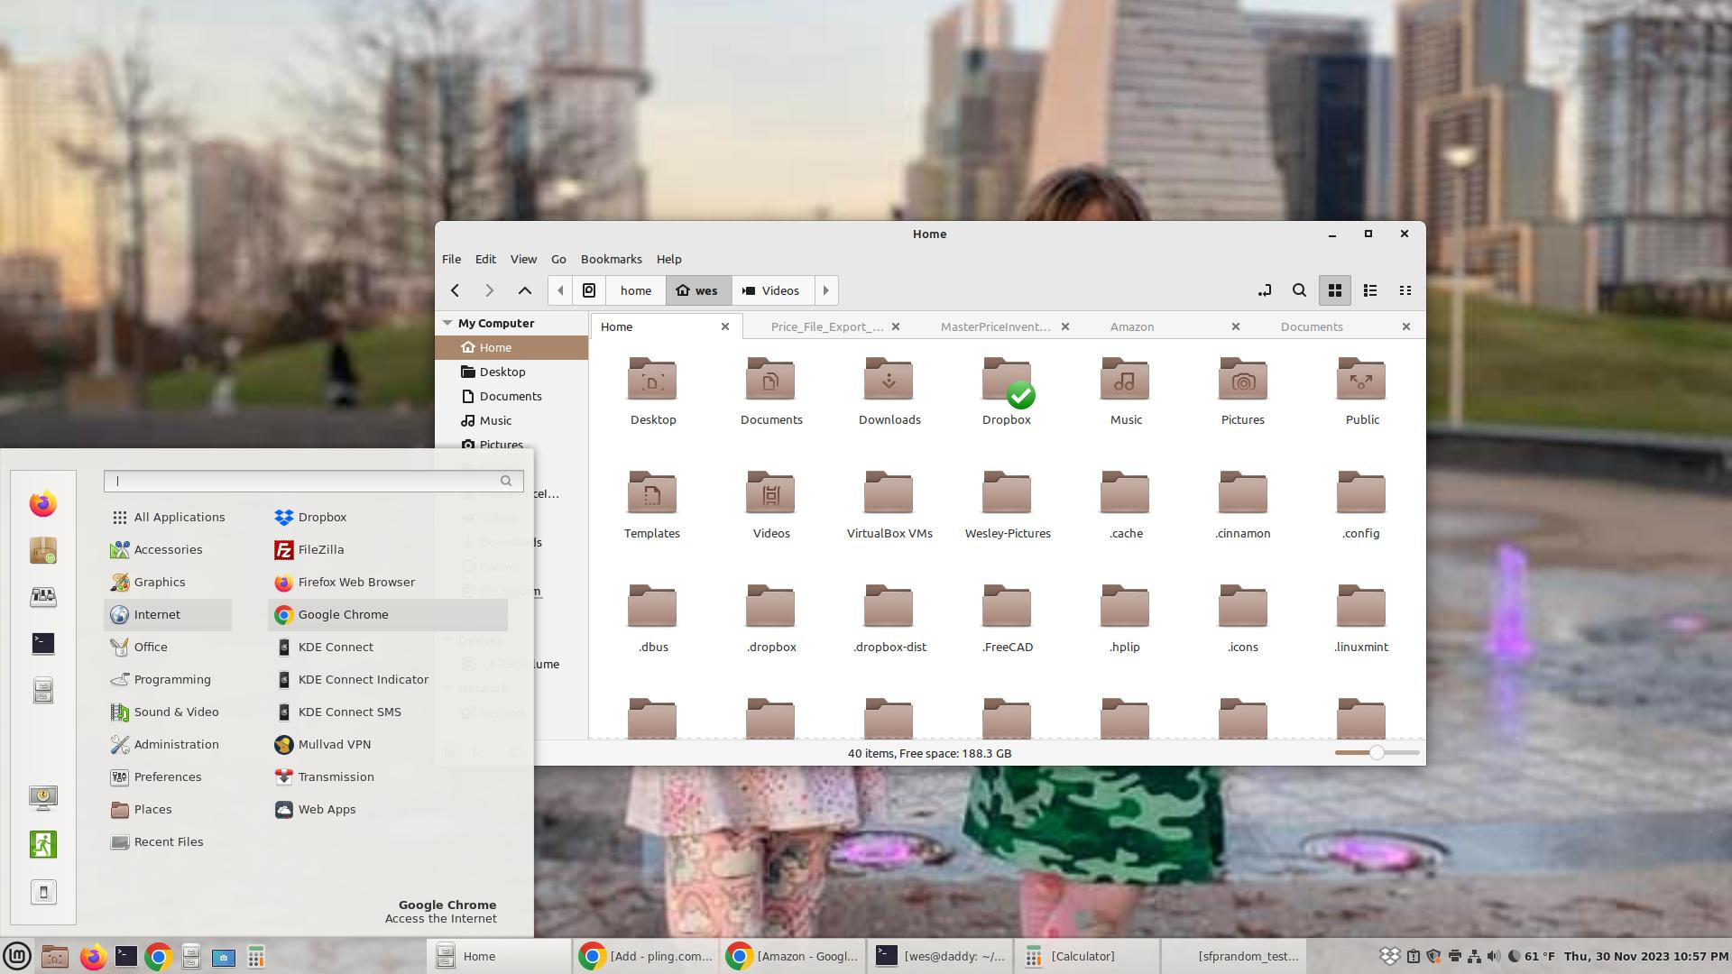Select Documents in file manager sidebar
The height and width of the screenshot is (974, 1732).
point(511,396)
